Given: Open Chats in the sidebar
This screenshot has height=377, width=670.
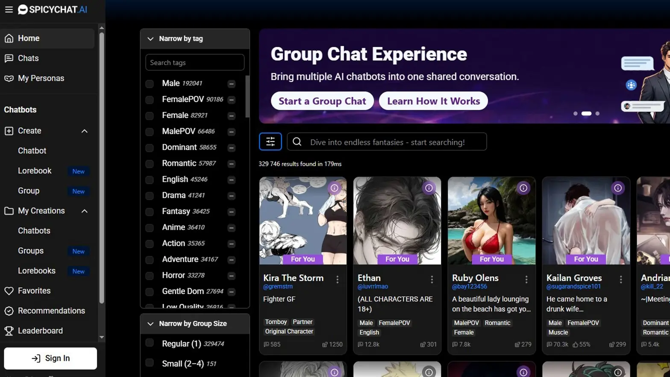Looking at the screenshot, I should [x=28, y=58].
